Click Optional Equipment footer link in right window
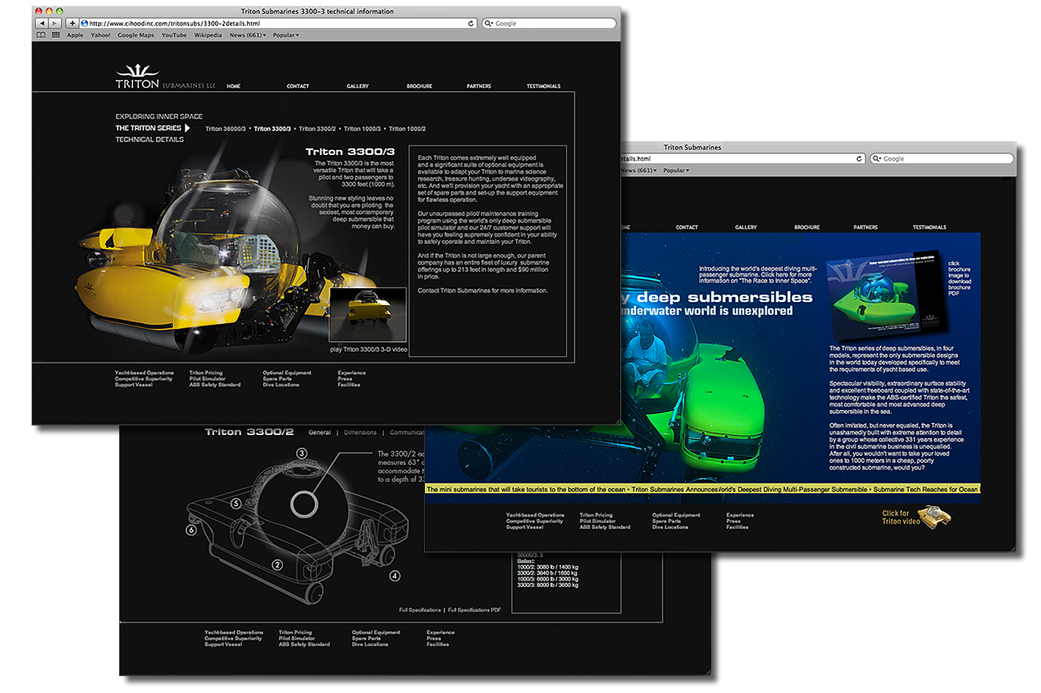The image size is (1041, 693). pos(676,515)
